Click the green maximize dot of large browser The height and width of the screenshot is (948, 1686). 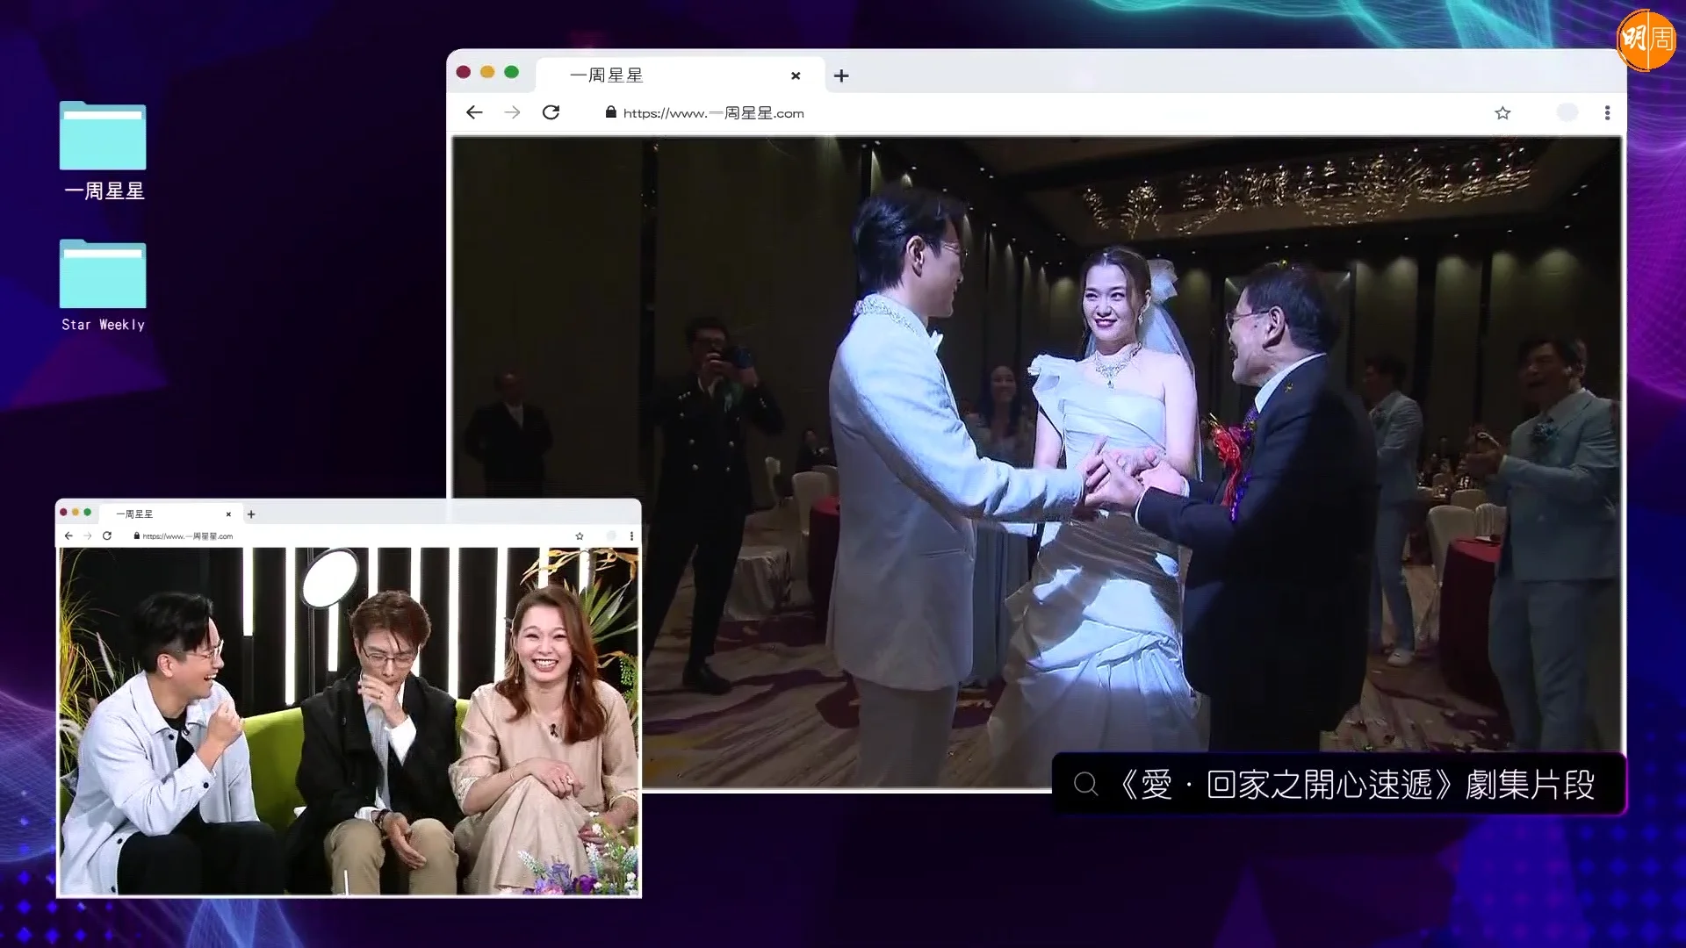(x=512, y=72)
